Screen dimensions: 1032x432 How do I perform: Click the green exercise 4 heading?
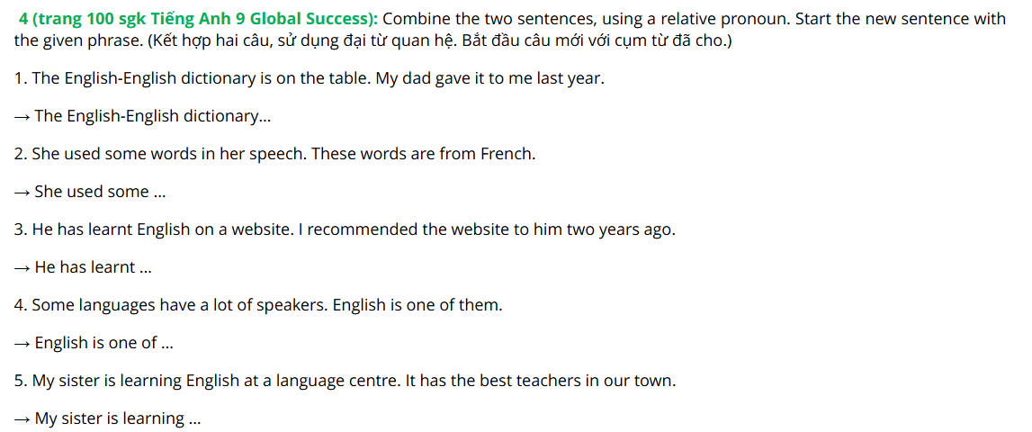pos(202,18)
